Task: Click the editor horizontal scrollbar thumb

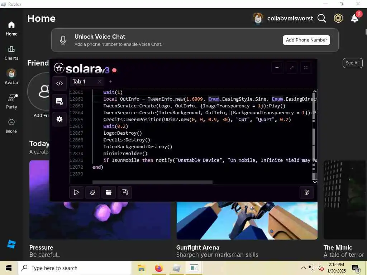Action: click(x=152, y=182)
